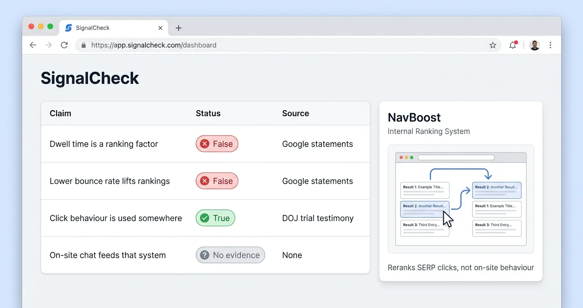Screen dimensions: 583x308
Task: Select 'Click behaviour is used somewhere' claim
Action: click(x=116, y=218)
